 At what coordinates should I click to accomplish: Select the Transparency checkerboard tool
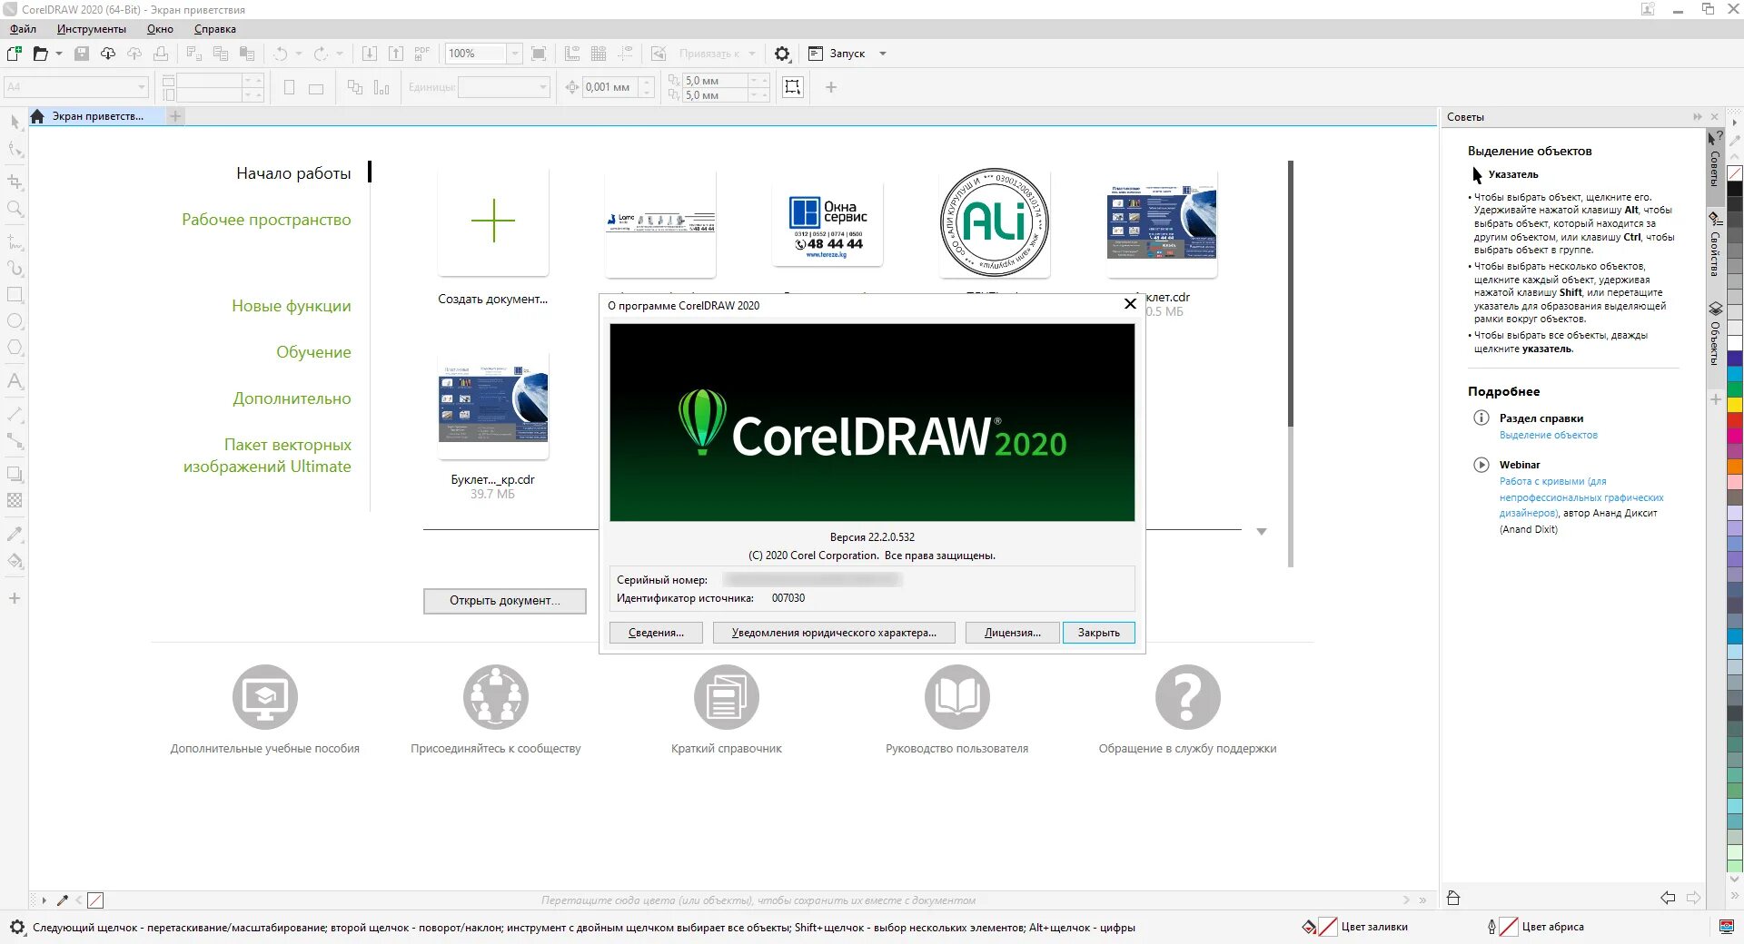point(15,500)
